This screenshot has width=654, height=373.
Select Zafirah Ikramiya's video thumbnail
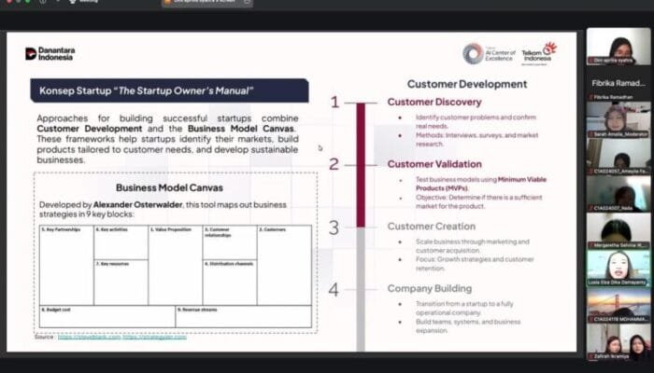[x=618, y=346]
